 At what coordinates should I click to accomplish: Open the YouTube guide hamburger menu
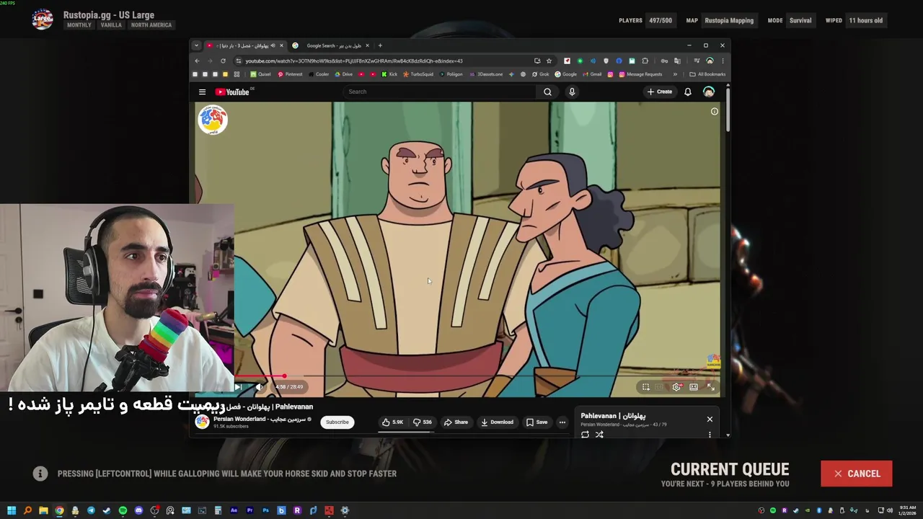[202, 92]
